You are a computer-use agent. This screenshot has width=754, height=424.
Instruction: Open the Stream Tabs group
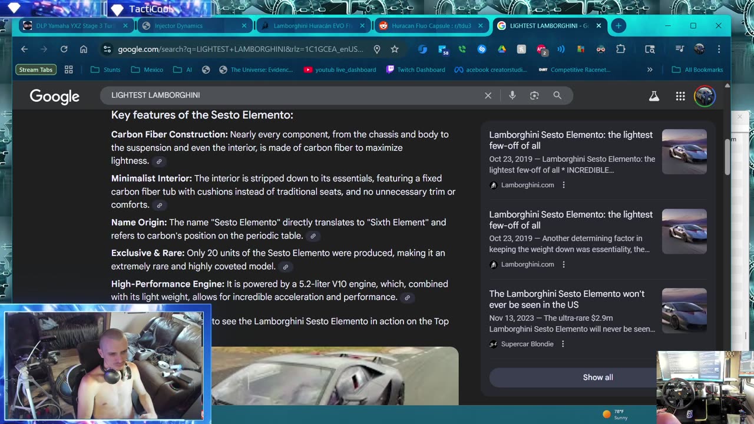[x=36, y=69]
